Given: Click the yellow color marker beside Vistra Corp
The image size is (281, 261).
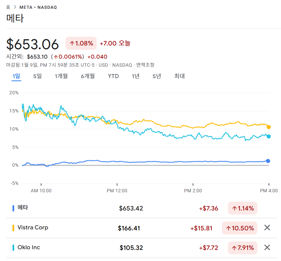Looking at the screenshot, I should point(13,228).
